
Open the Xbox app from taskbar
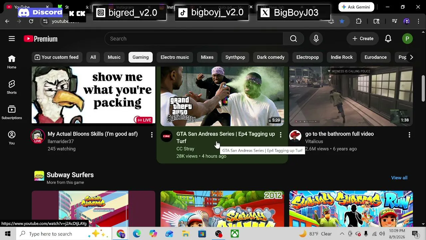[x=235, y=234]
